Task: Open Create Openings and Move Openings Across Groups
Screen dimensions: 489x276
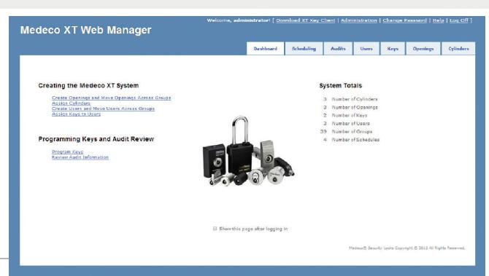Action: pyautogui.click(x=112, y=98)
